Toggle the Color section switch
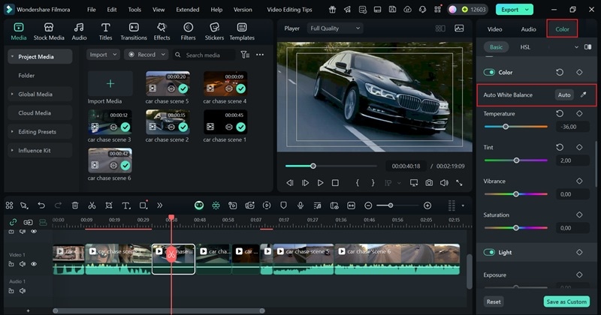The height and width of the screenshot is (315, 601). coord(489,73)
